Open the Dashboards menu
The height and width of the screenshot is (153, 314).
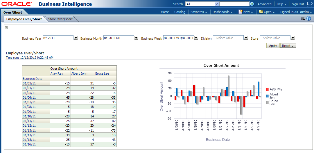click(223, 12)
